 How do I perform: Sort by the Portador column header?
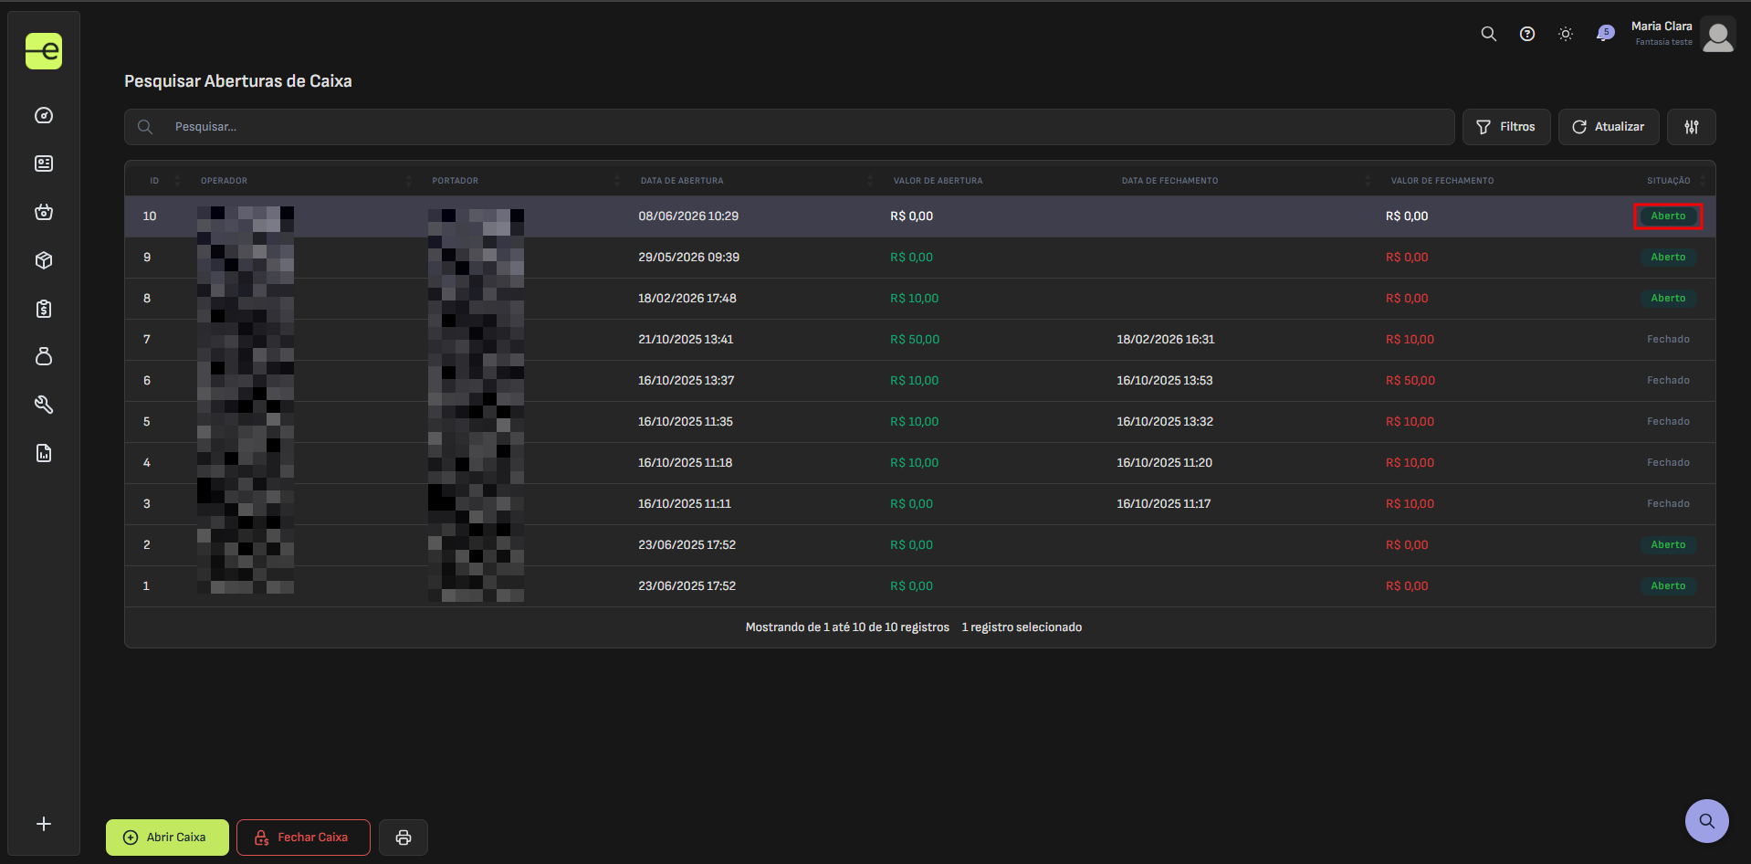point(455,181)
